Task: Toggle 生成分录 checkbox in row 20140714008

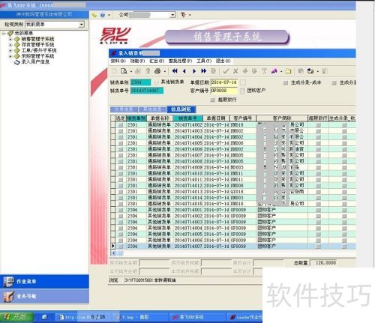Action: point(344,161)
